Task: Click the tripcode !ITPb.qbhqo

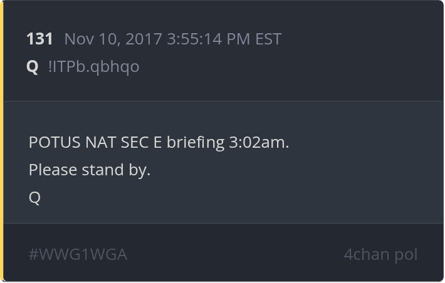Action: pos(93,67)
